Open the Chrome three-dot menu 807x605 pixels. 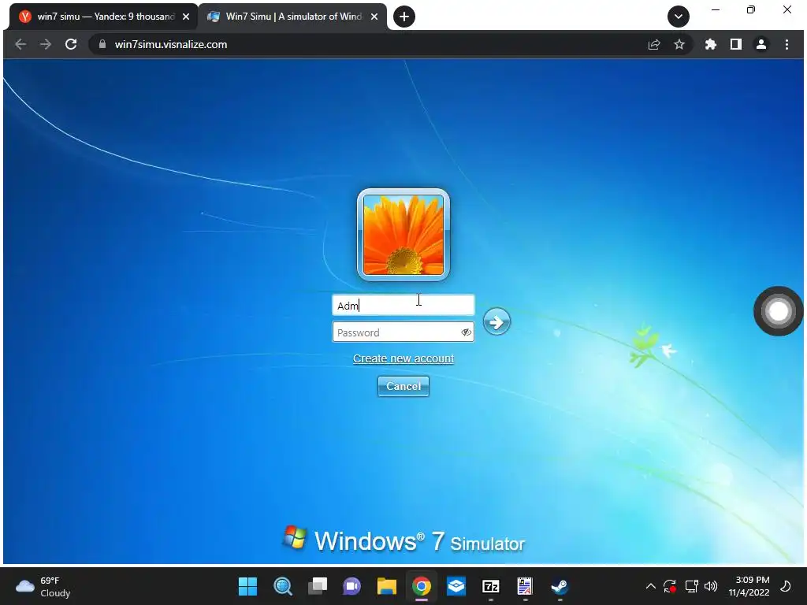coord(787,44)
